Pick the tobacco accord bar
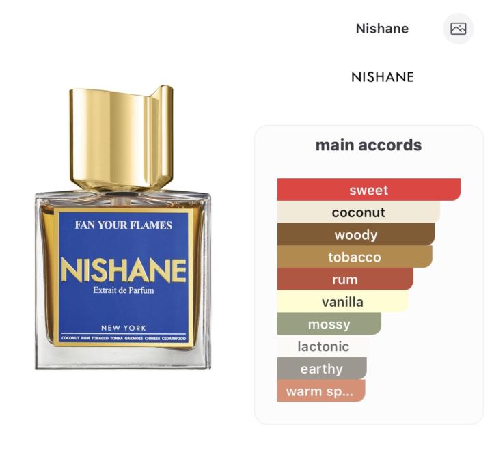 355,257
